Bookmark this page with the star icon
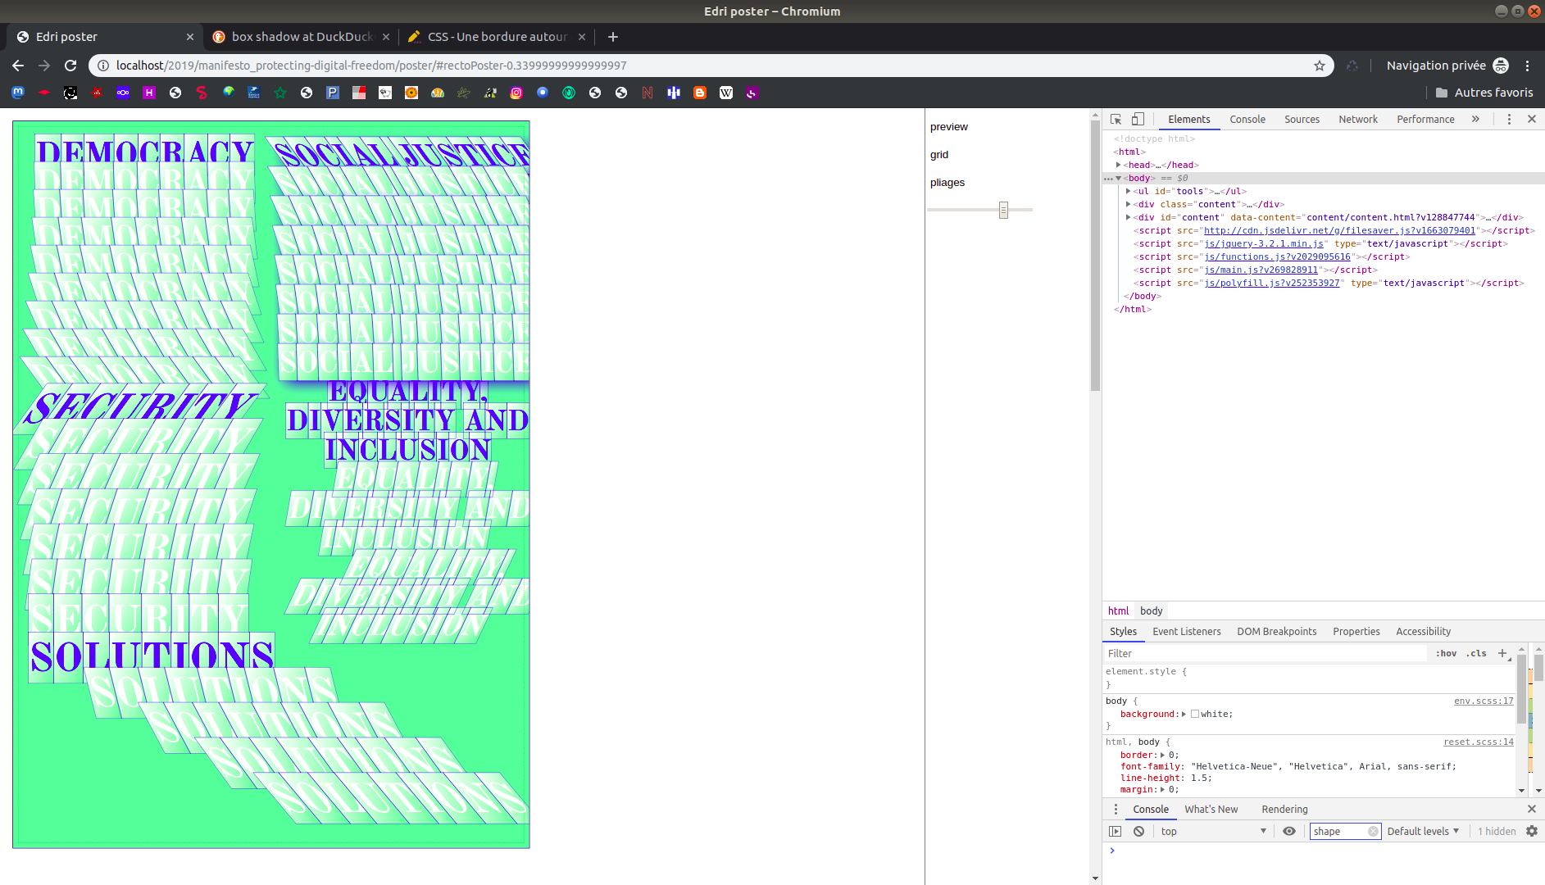This screenshot has height=885, width=1545. [1320, 66]
